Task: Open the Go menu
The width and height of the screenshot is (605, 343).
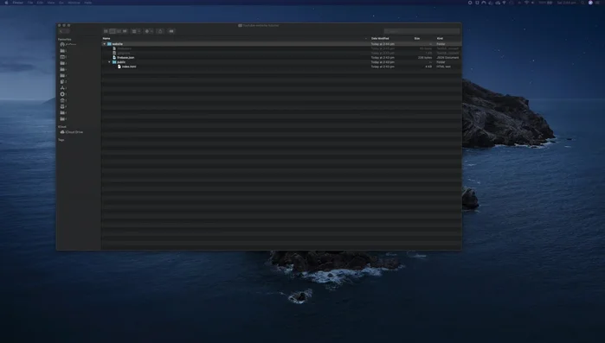Action: tap(61, 3)
